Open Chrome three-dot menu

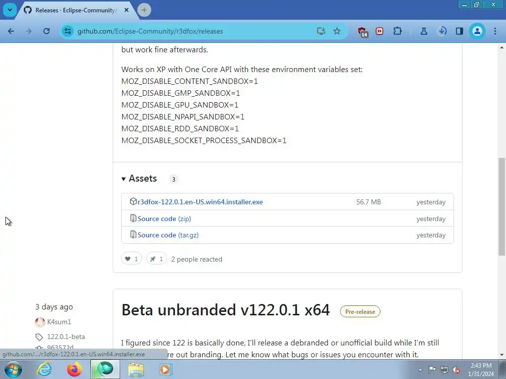tap(495, 31)
